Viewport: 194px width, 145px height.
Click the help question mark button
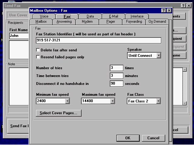164,11
